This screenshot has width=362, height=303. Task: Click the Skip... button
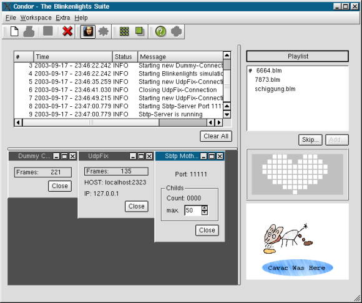pyautogui.click(x=310, y=140)
